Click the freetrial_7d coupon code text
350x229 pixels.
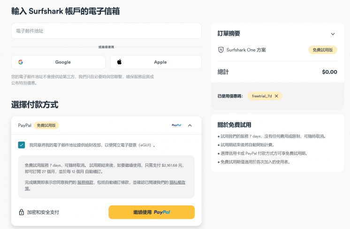pyautogui.click(x=262, y=96)
